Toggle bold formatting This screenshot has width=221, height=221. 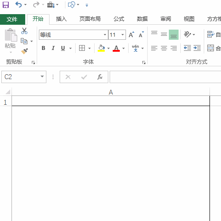[x=43, y=48]
